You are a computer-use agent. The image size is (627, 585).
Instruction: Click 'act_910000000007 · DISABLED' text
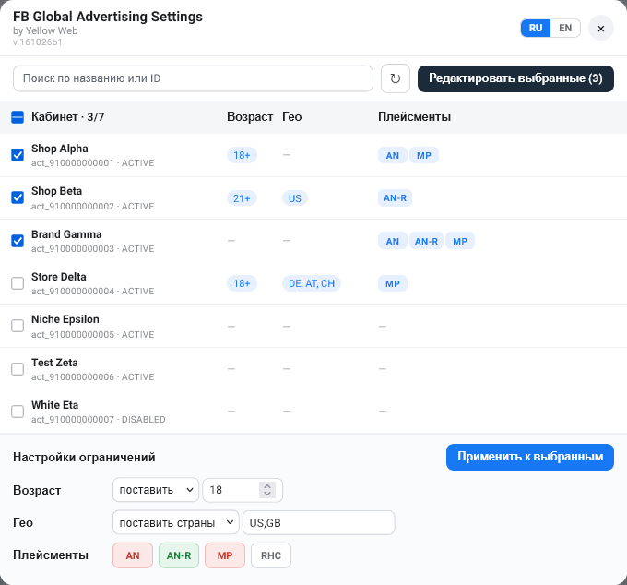pos(99,419)
